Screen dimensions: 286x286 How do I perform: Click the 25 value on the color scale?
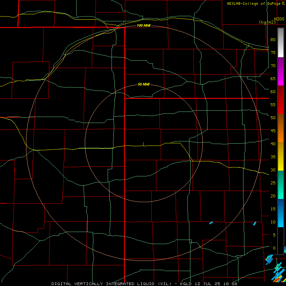(x=273, y=183)
